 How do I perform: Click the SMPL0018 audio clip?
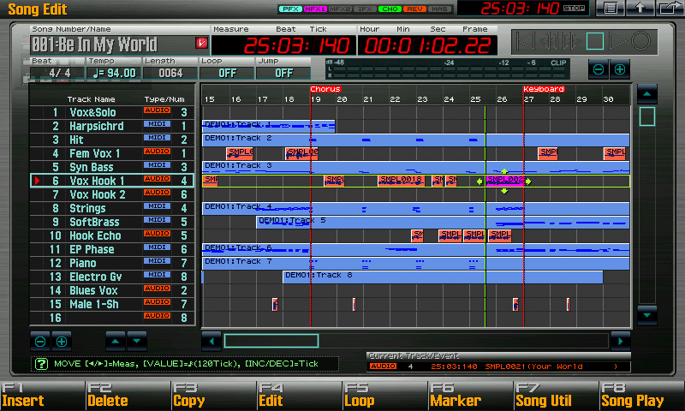click(401, 181)
